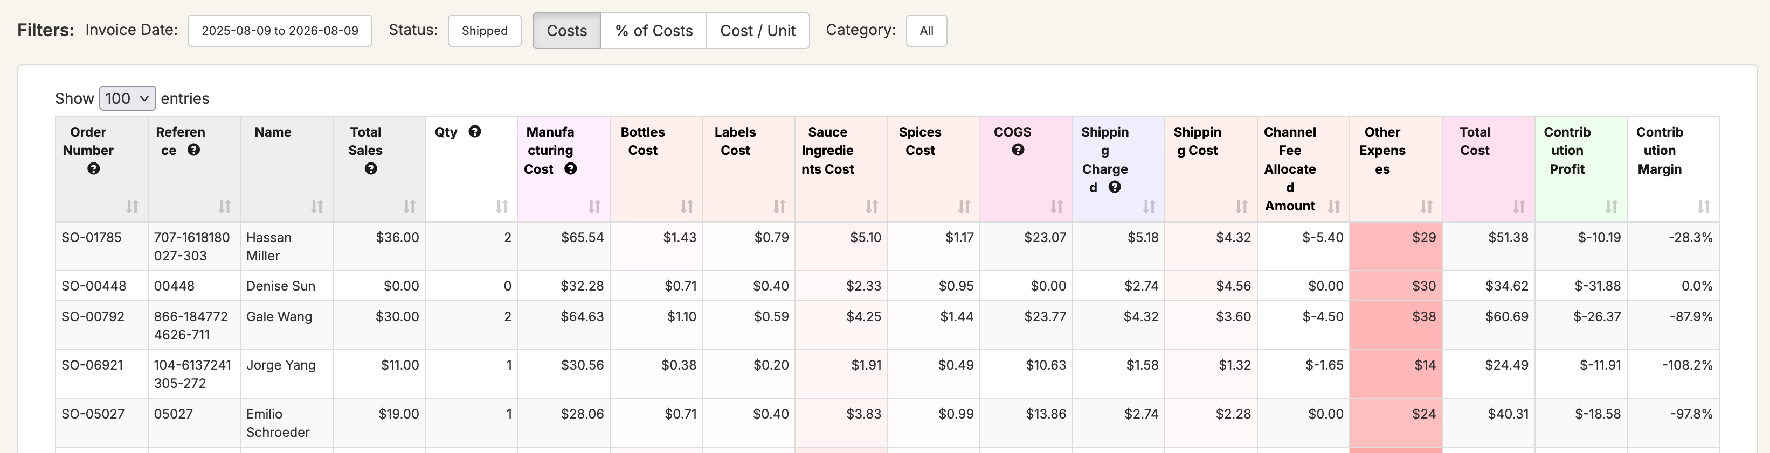Viewport: 1770px width, 453px height.
Task: Click order number SO-05027
Action: (93, 414)
